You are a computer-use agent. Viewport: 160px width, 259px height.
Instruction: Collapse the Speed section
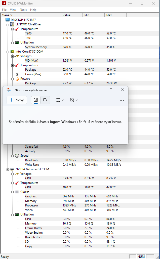pos(12,156)
